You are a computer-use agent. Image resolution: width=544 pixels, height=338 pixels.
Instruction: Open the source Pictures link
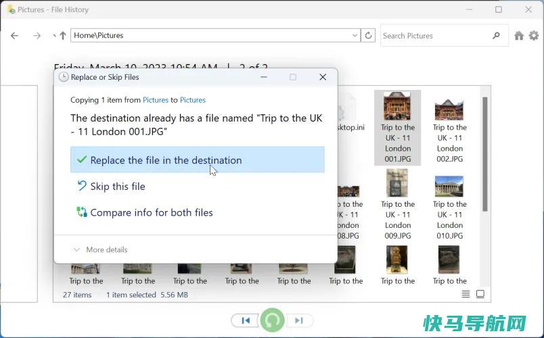[156, 100]
